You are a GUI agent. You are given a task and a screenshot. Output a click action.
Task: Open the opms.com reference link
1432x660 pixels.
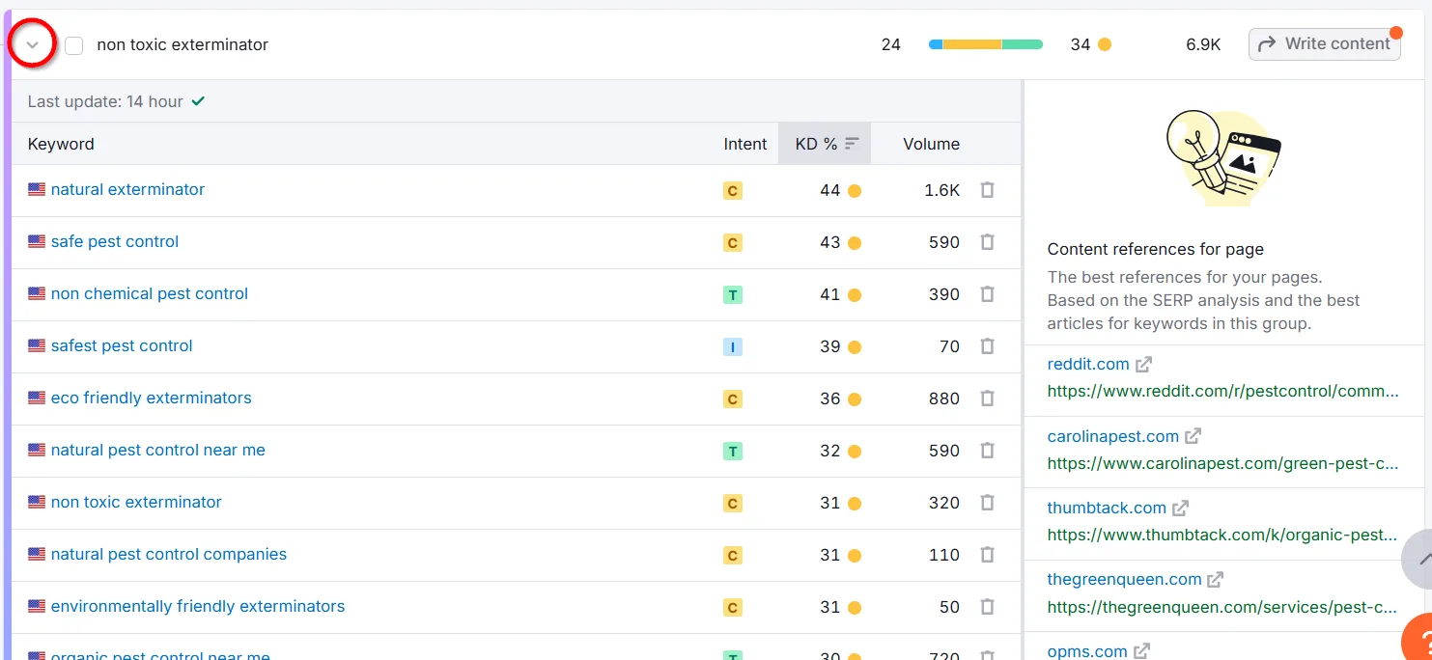click(1087, 651)
